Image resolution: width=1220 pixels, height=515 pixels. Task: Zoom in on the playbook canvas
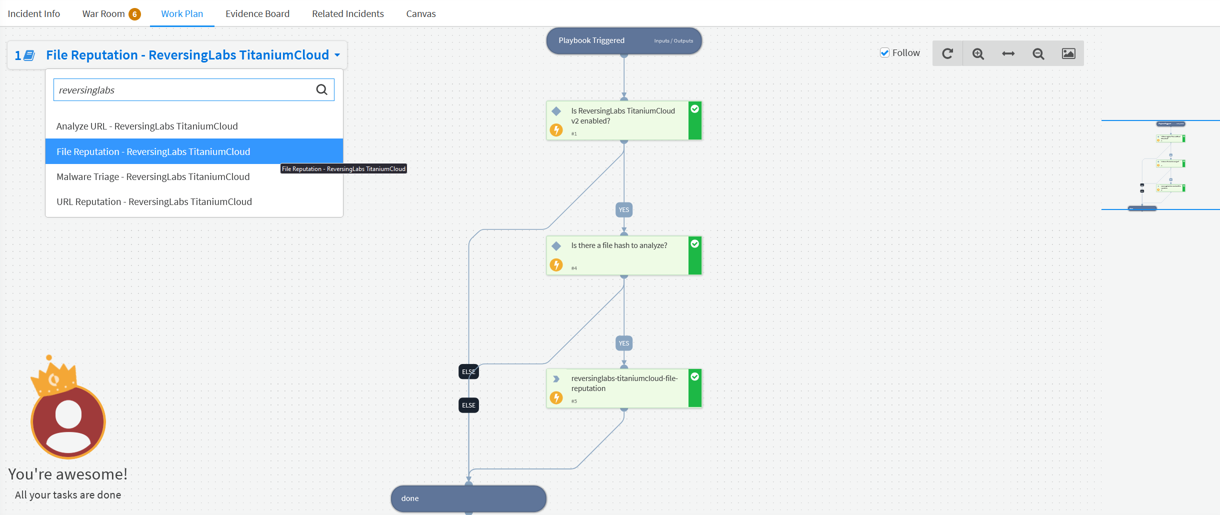tap(978, 53)
